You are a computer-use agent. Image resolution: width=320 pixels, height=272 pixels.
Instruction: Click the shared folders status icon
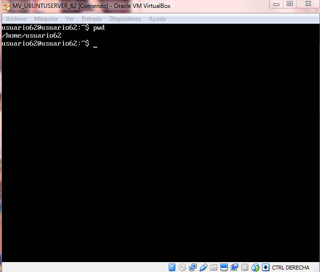click(x=213, y=268)
